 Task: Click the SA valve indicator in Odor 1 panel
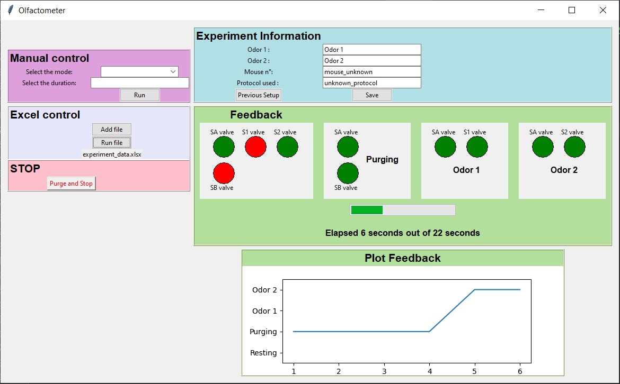point(445,147)
